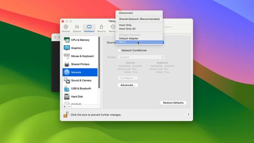Image resolution: width=254 pixels, height=143 pixels.
Task: Click the lock to prevent changes
Action: (x=66, y=115)
